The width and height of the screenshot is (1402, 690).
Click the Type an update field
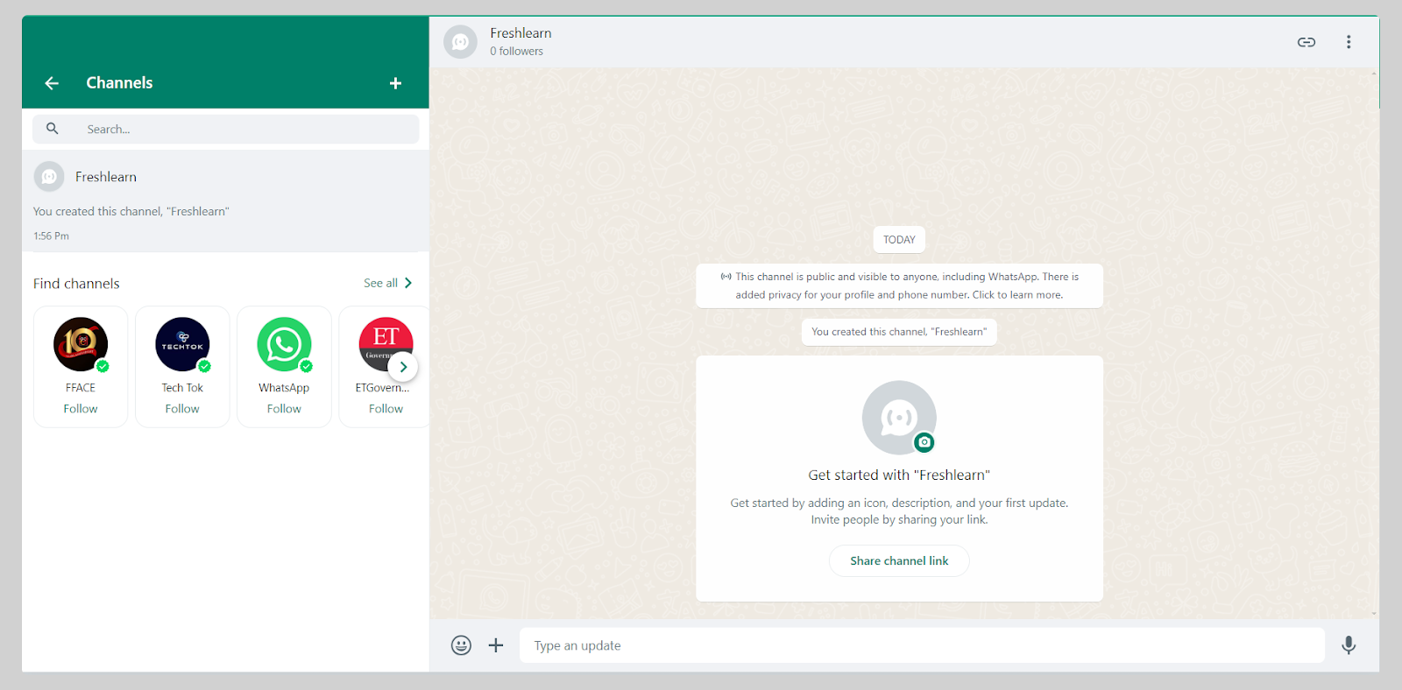(922, 645)
